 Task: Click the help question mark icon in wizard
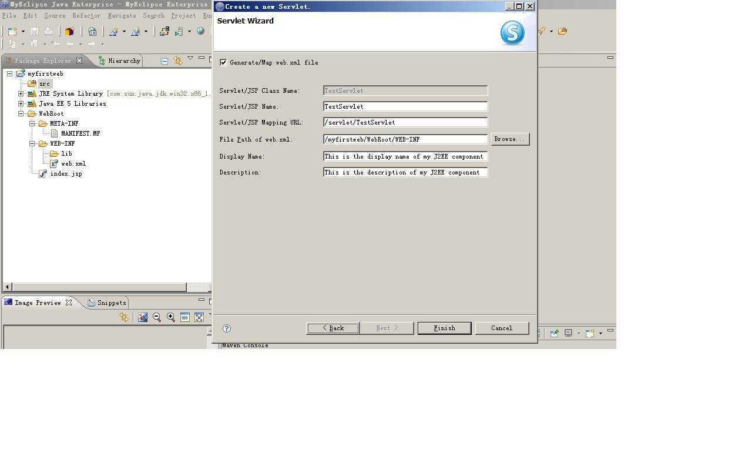[x=227, y=328]
